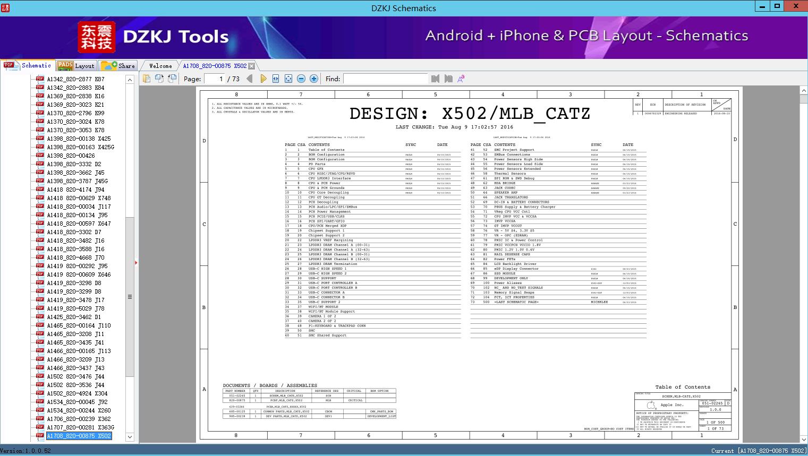
Task: Select A1502_820-4924 X304 schematic file
Action: point(77,393)
